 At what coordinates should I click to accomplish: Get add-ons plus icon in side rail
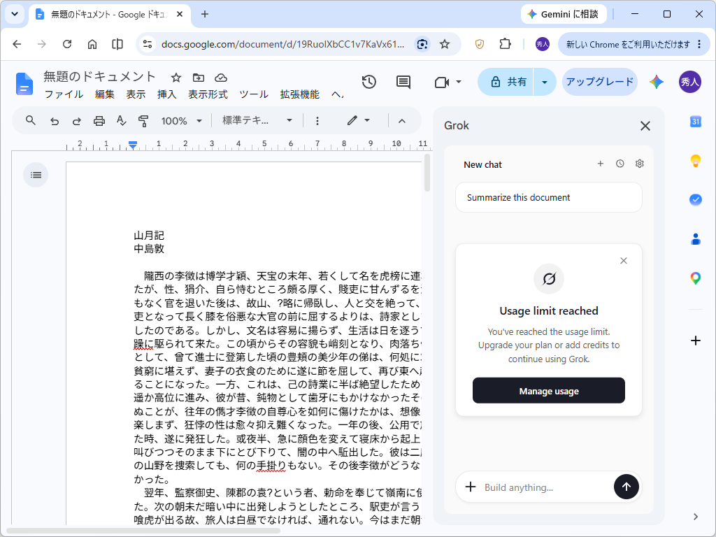click(695, 341)
